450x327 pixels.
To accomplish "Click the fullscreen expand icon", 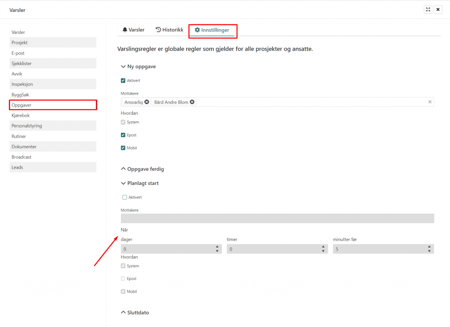I will tap(428, 10).
